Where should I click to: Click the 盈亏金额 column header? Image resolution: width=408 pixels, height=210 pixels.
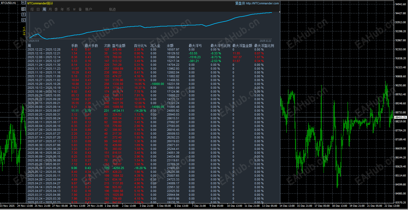click(x=119, y=46)
